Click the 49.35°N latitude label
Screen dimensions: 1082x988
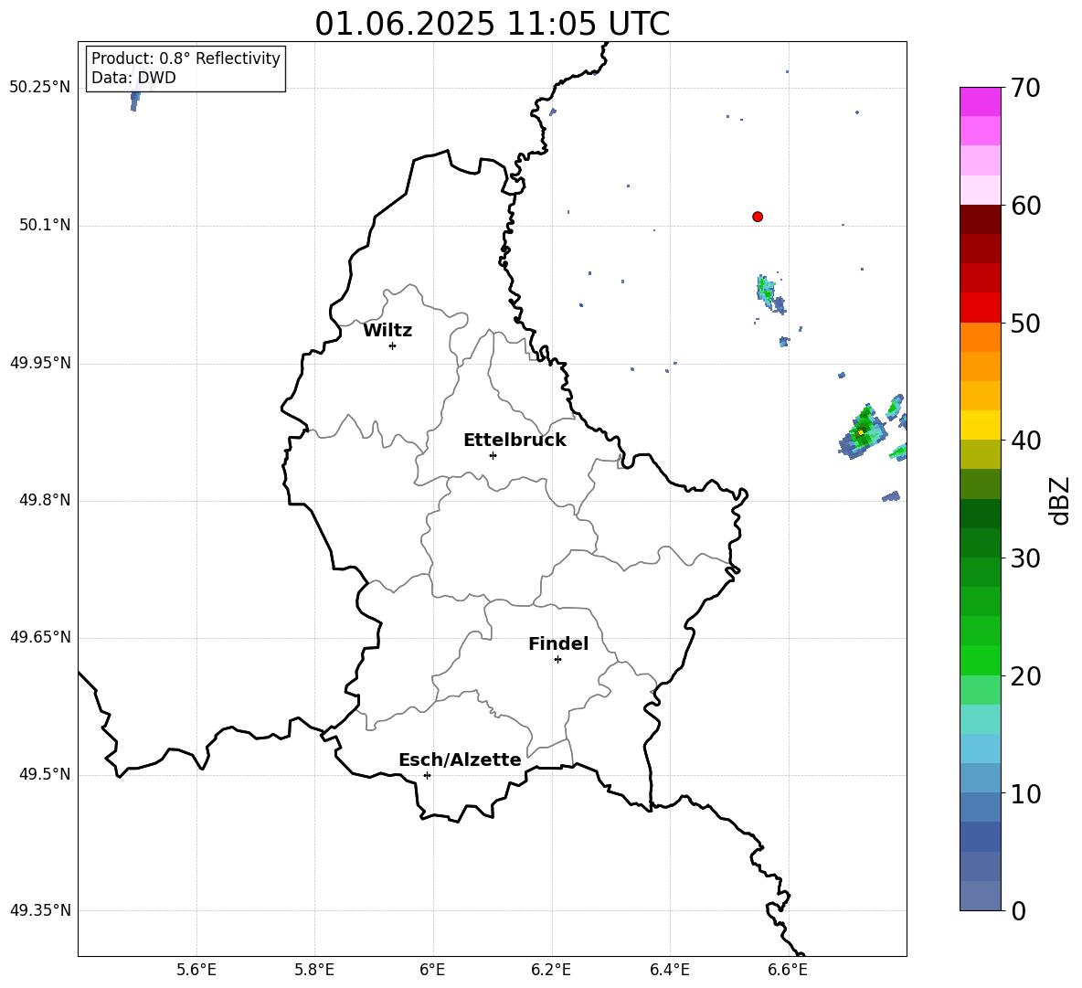(x=40, y=910)
